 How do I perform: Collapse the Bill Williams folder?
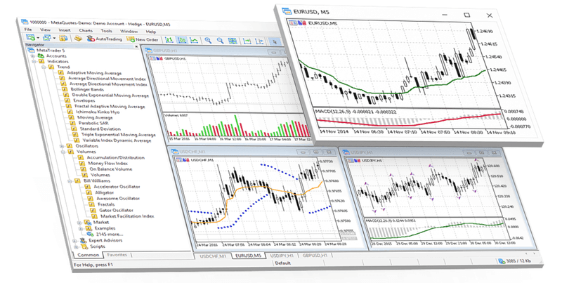(70, 181)
